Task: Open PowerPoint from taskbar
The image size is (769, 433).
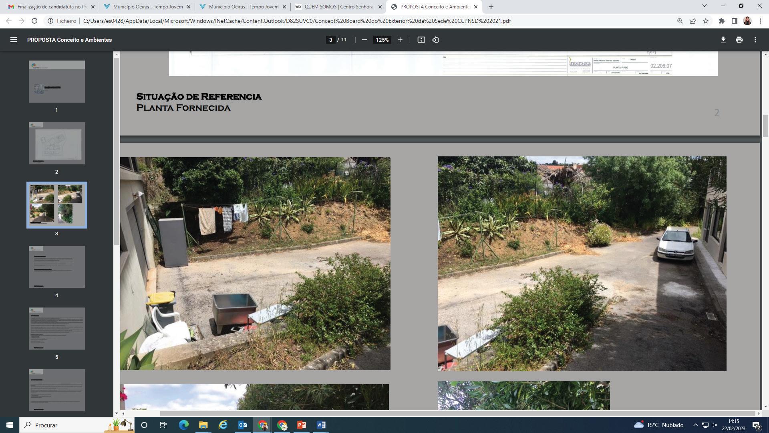Action: 301,425
